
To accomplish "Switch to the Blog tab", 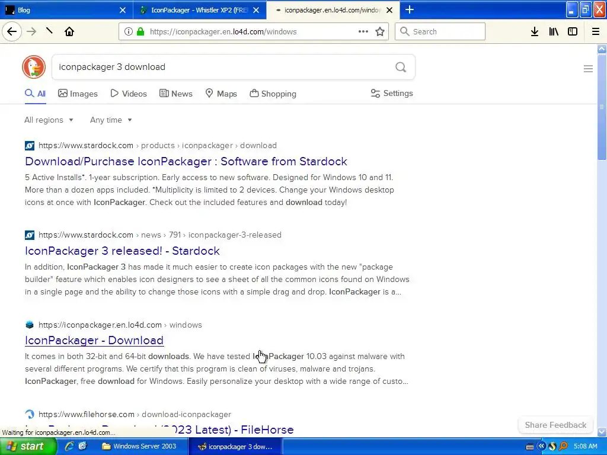I will tap(66, 10).
